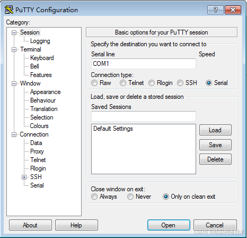The image size is (247, 238).
Task: Open the Translation category
Action: (44, 109)
